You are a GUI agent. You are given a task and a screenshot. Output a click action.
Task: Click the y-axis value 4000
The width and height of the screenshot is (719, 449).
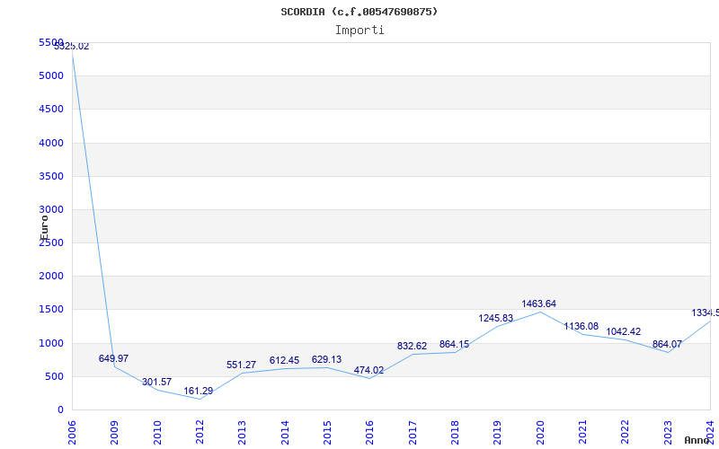[51, 143]
